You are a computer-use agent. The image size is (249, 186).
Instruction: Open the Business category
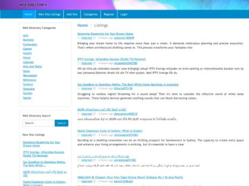tap(28, 40)
